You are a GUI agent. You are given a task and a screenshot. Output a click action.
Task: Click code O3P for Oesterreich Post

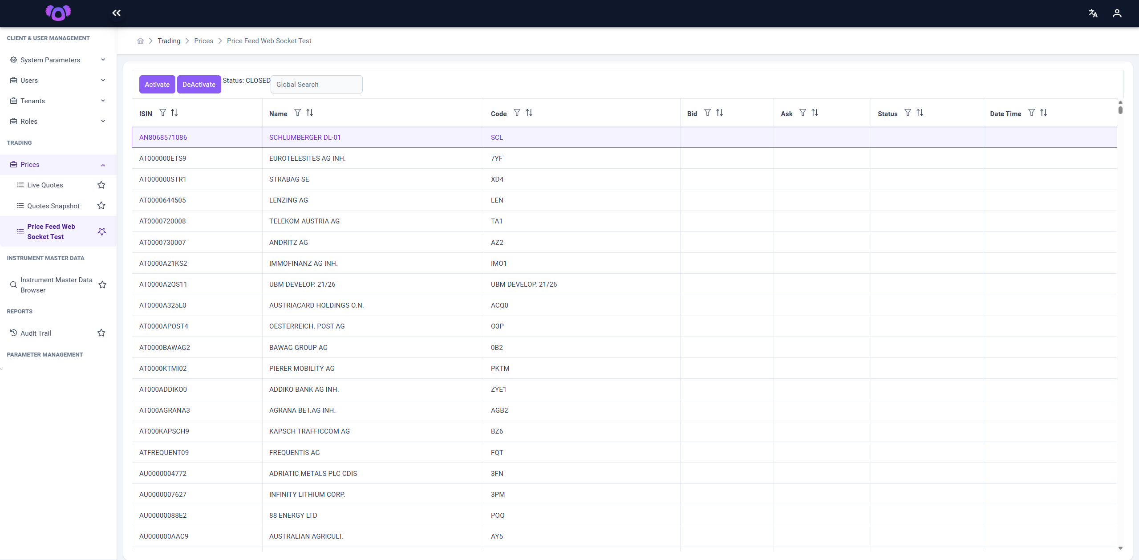[x=498, y=326]
